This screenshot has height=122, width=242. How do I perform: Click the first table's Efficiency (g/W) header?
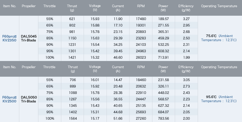click(x=186, y=8)
